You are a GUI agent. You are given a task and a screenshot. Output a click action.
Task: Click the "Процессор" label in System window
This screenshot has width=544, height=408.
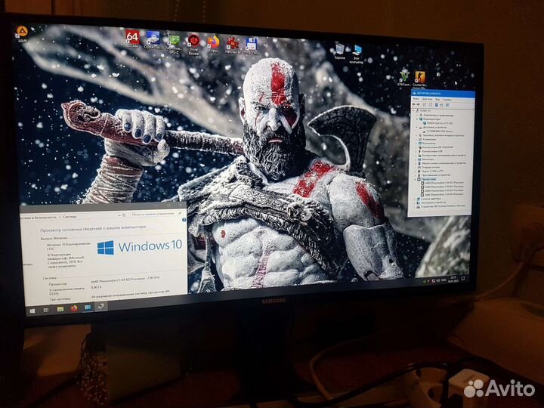pos(57,284)
